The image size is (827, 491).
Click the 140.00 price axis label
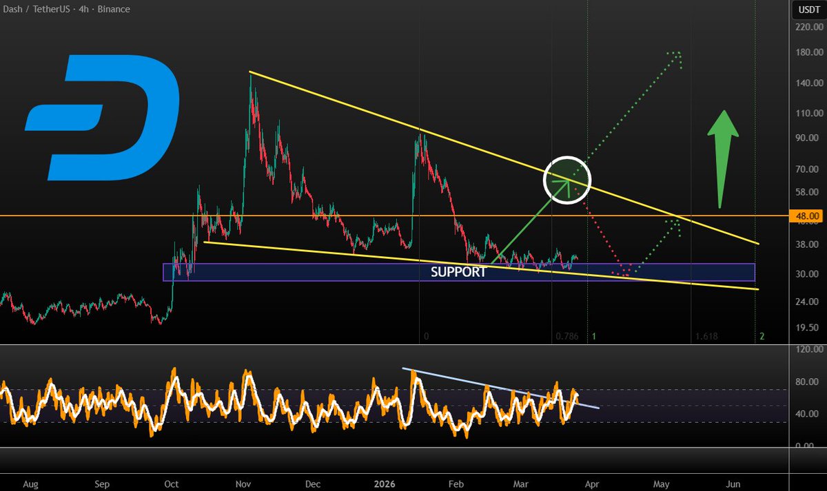[810, 83]
